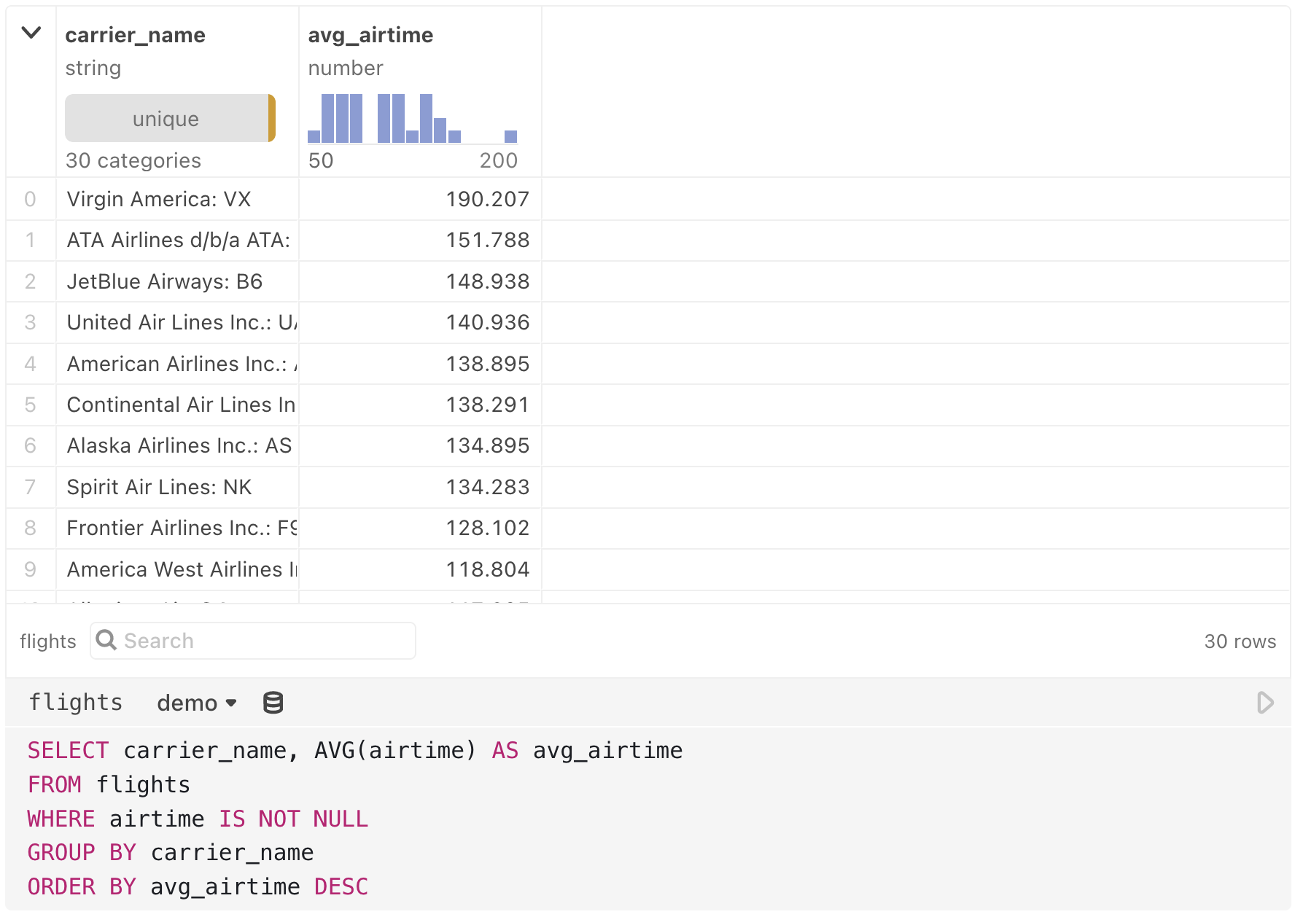This screenshot has width=1295, height=917.
Task: Select the SELECT keyword in the SQL query
Action: (x=67, y=750)
